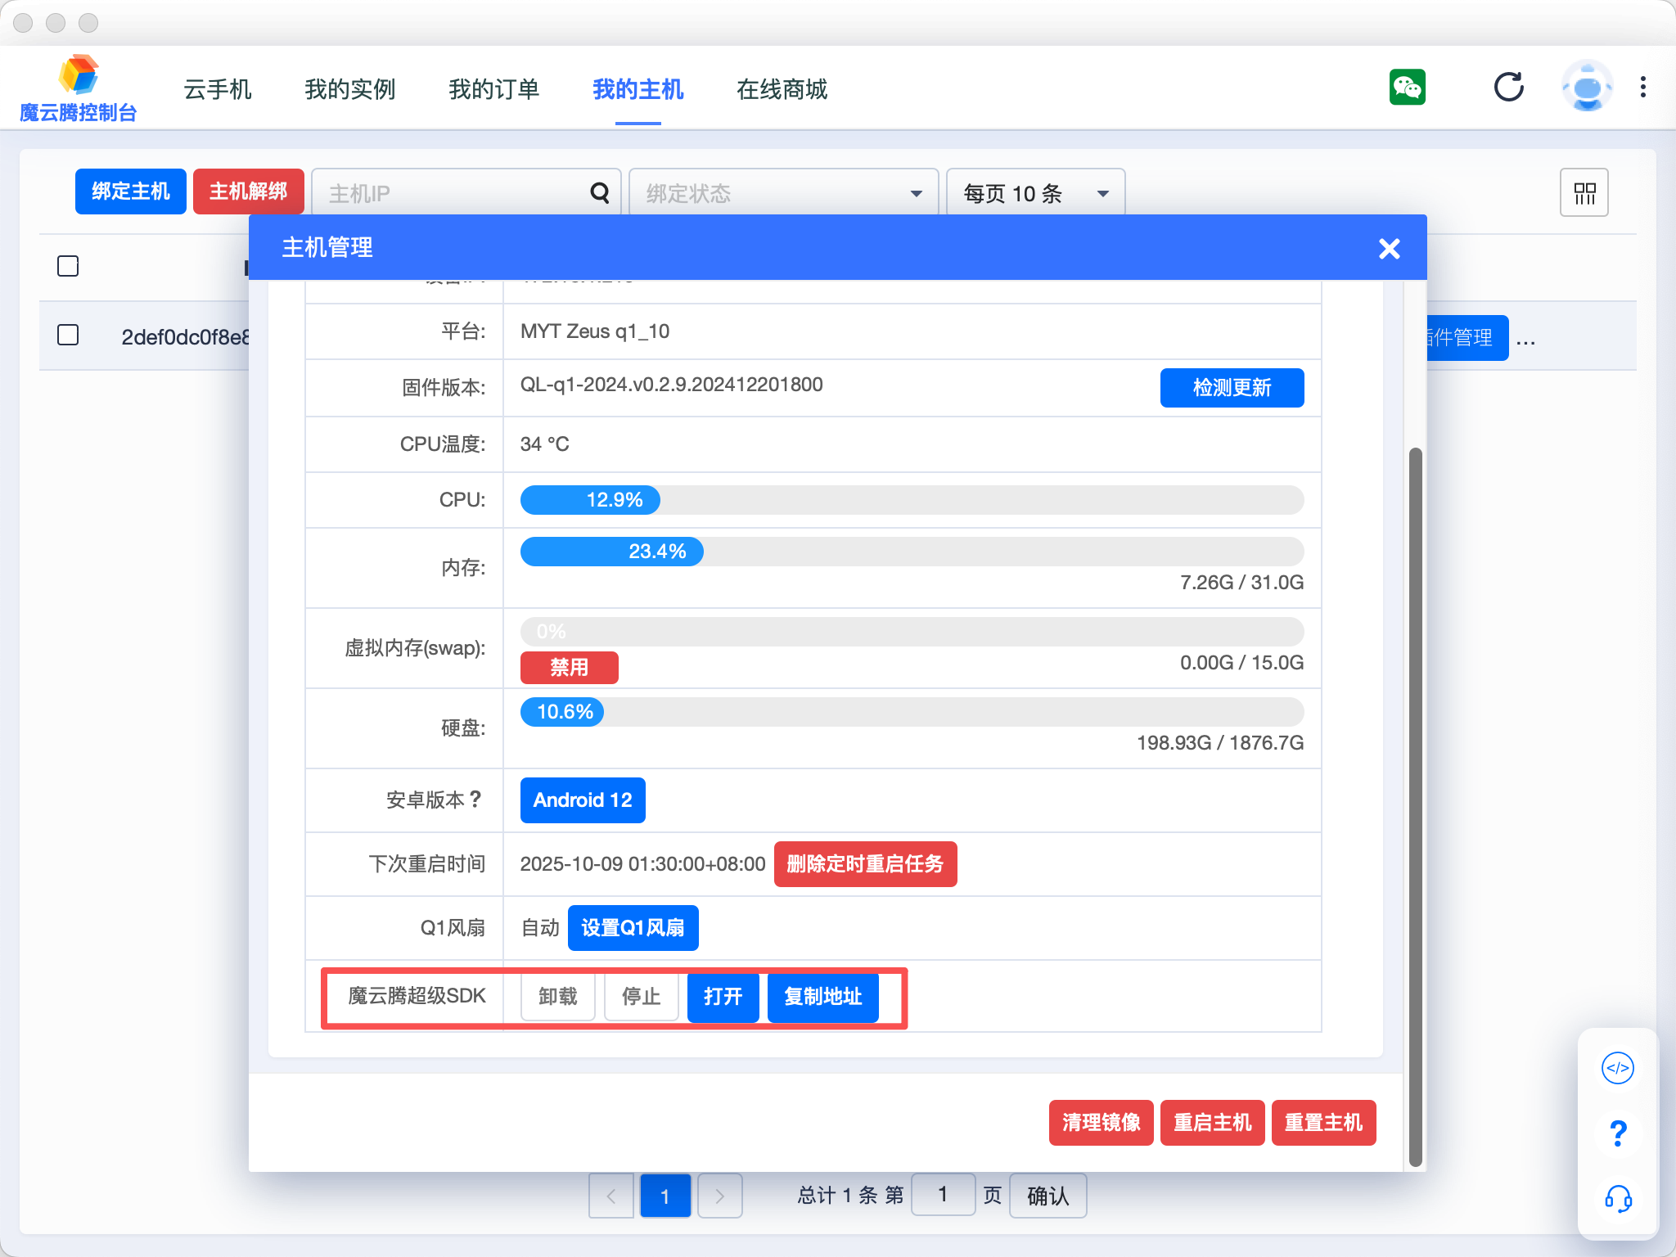Toggle the select-all header checkbox
1676x1257 pixels.
(68, 266)
